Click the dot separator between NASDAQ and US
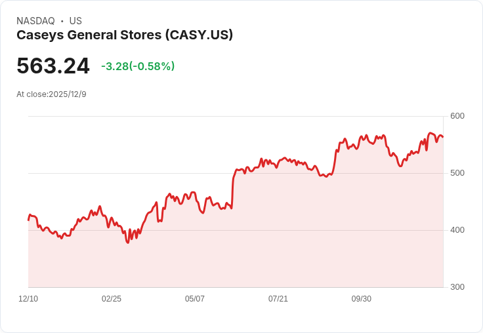The width and height of the screenshot is (483, 333). [62, 21]
